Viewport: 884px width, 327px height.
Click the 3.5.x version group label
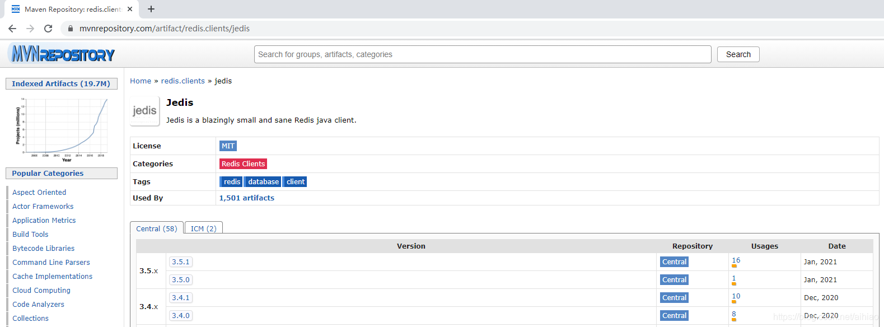[x=148, y=271]
